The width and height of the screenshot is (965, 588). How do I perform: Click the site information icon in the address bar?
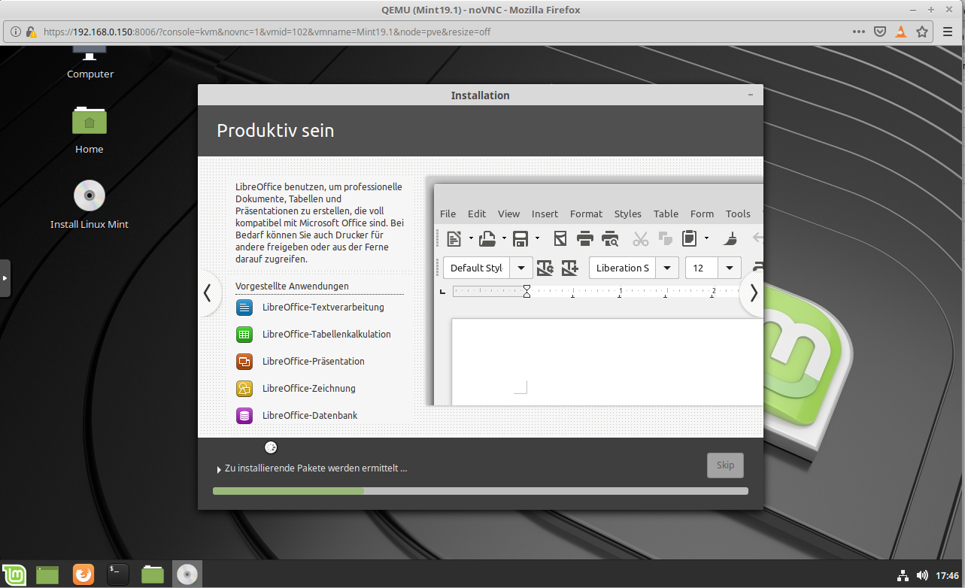click(x=16, y=32)
